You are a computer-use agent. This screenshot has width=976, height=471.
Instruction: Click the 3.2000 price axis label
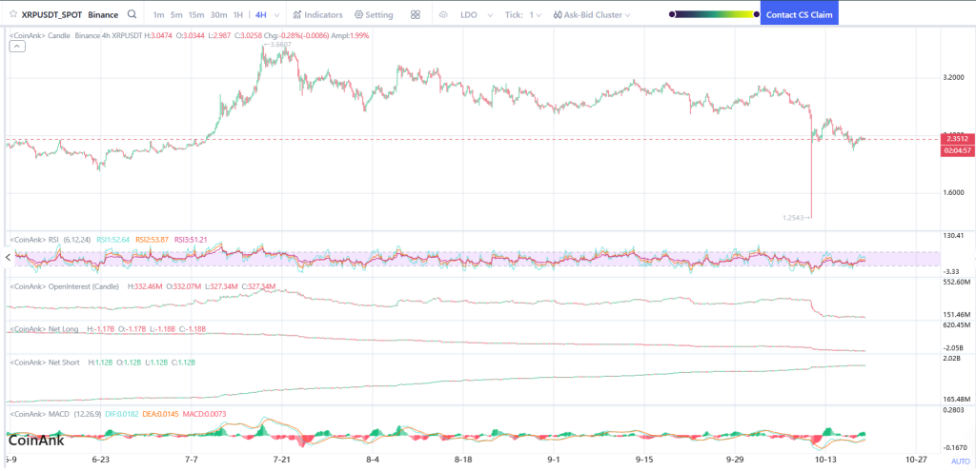(955, 79)
